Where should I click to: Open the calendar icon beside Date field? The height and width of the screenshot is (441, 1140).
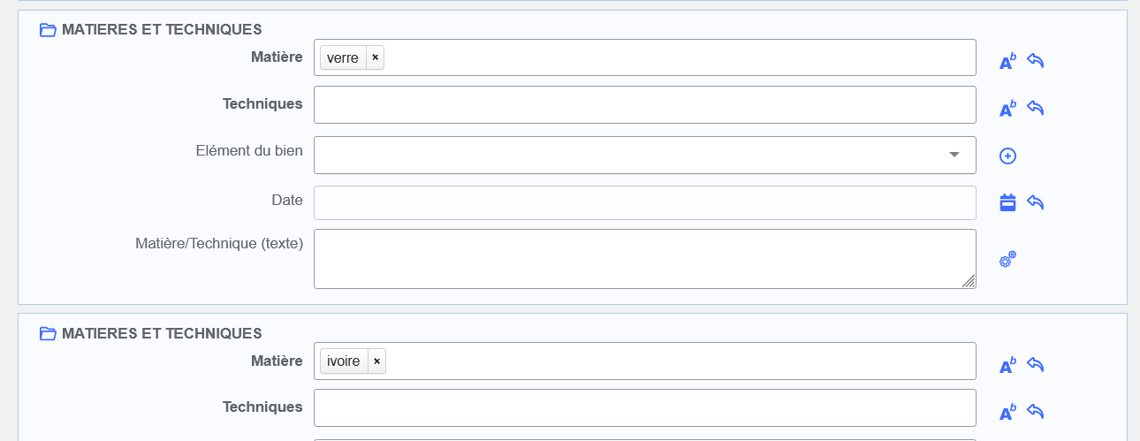pyautogui.click(x=1007, y=203)
